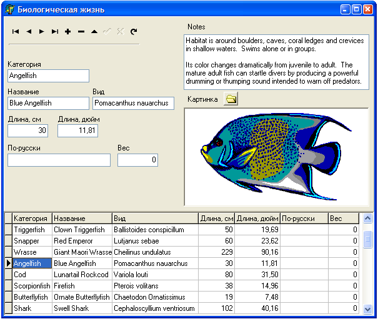The width and height of the screenshot is (378, 319).
Task: Select the 7,48 inch length cell
Action: click(x=257, y=297)
